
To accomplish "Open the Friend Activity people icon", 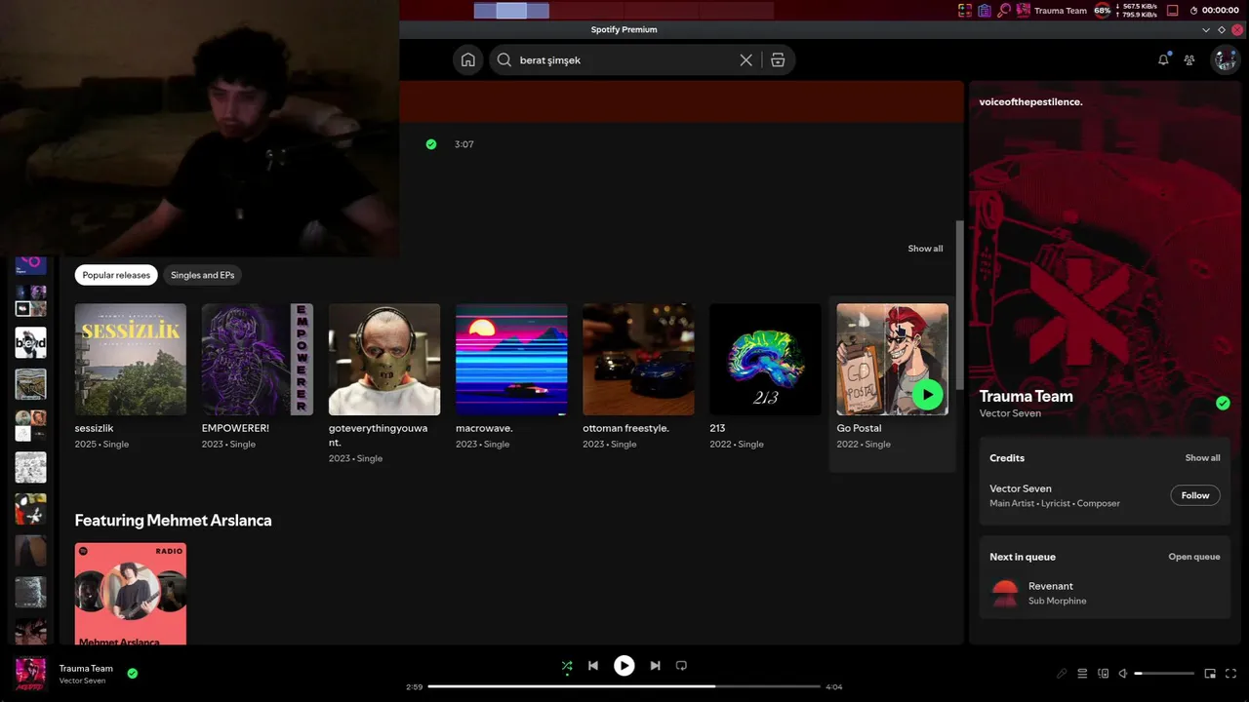I will 1189,60.
